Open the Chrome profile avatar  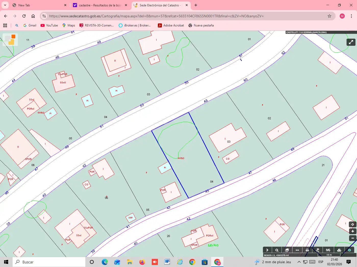(342, 16)
